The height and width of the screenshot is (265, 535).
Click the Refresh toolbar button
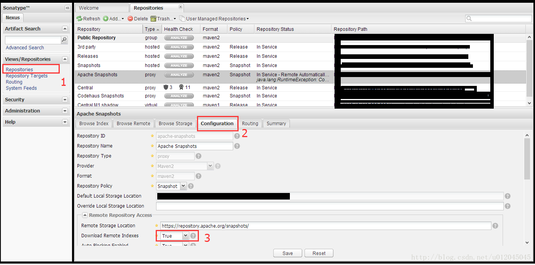88,18
